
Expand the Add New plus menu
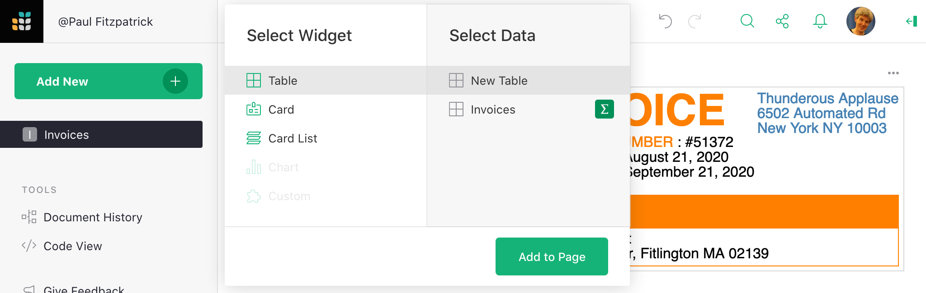click(x=175, y=81)
